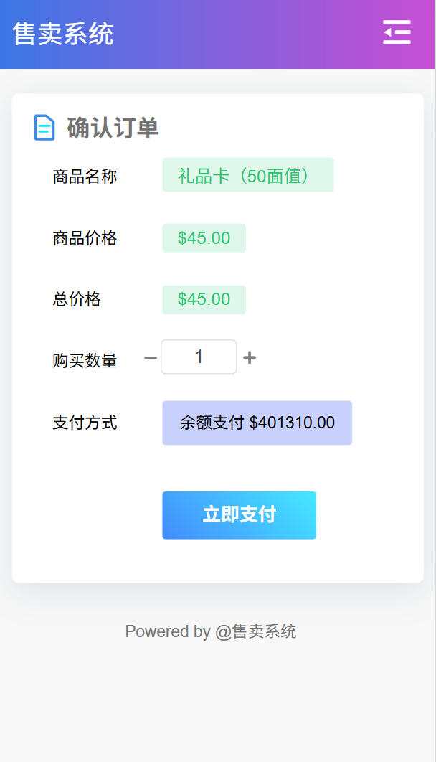Increase purchase quantity with plus icon
This screenshot has height=762, width=436.
pos(250,357)
